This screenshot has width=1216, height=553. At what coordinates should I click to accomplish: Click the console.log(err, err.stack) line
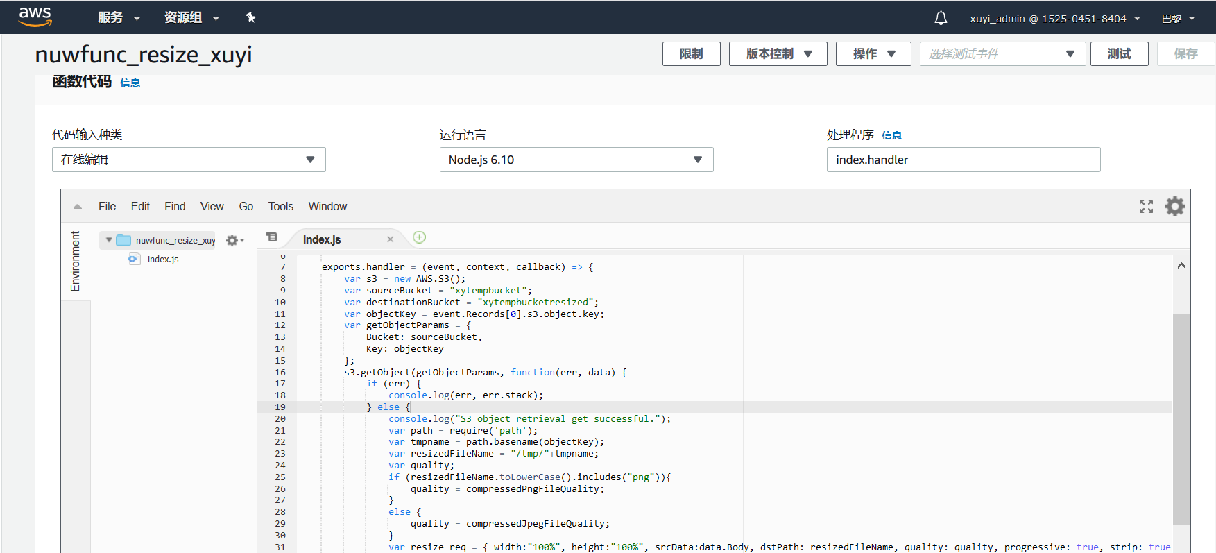click(x=466, y=395)
